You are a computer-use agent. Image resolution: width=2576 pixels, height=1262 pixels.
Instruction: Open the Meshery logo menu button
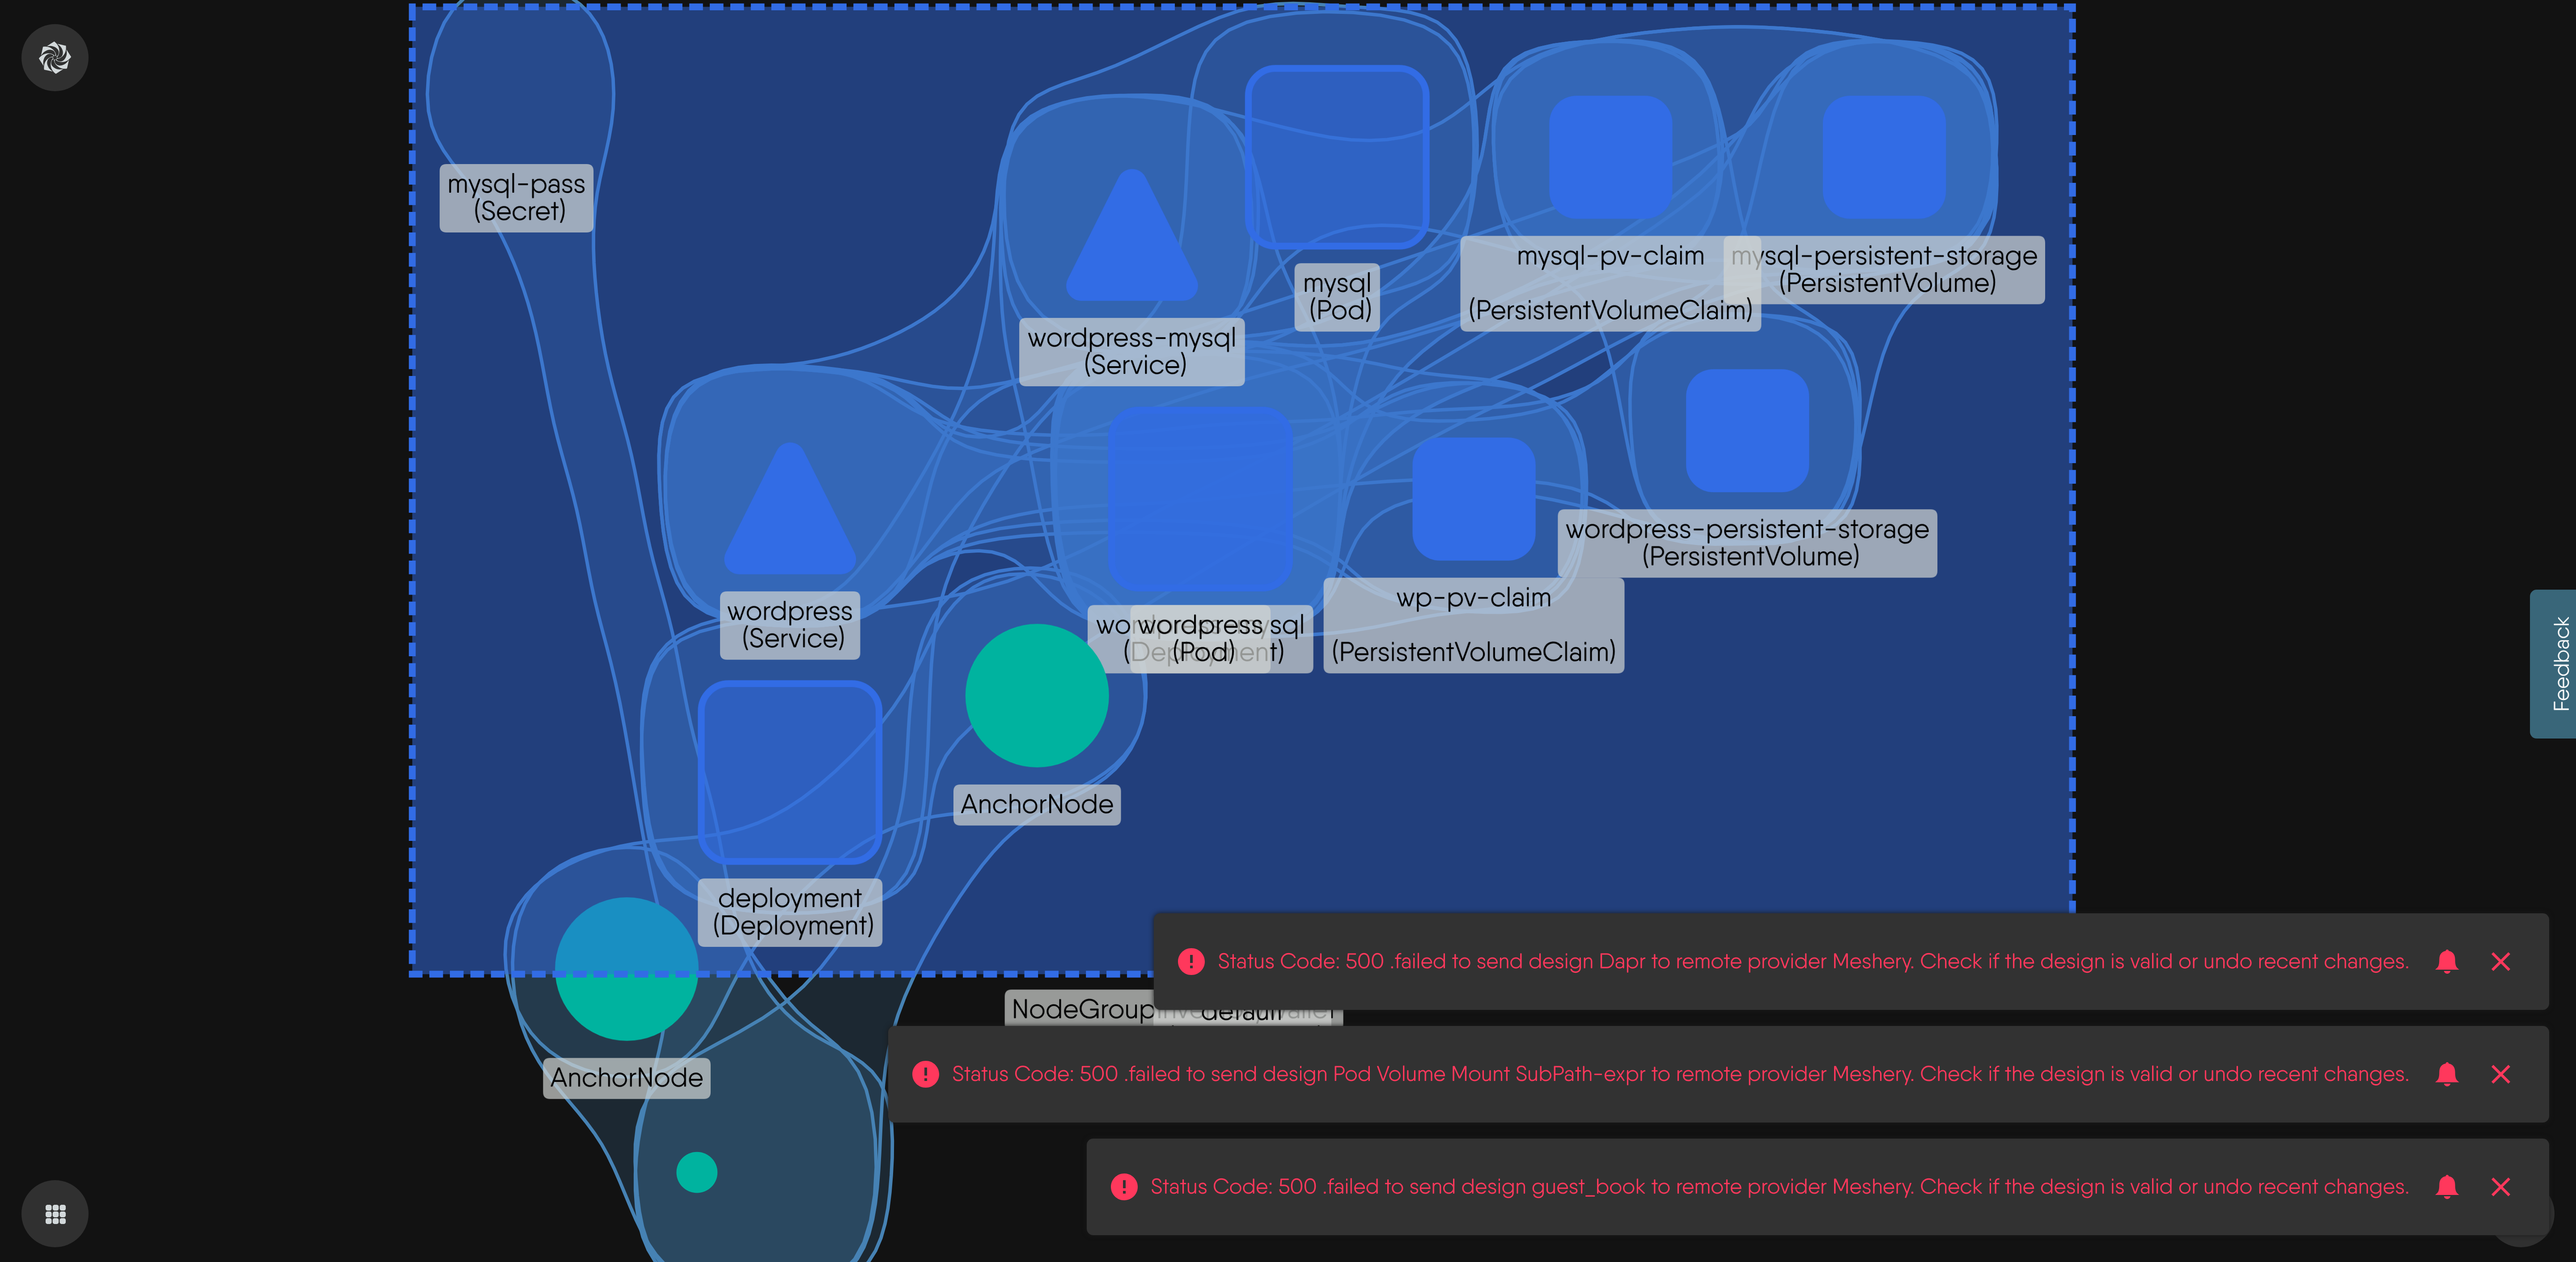point(55,58)
